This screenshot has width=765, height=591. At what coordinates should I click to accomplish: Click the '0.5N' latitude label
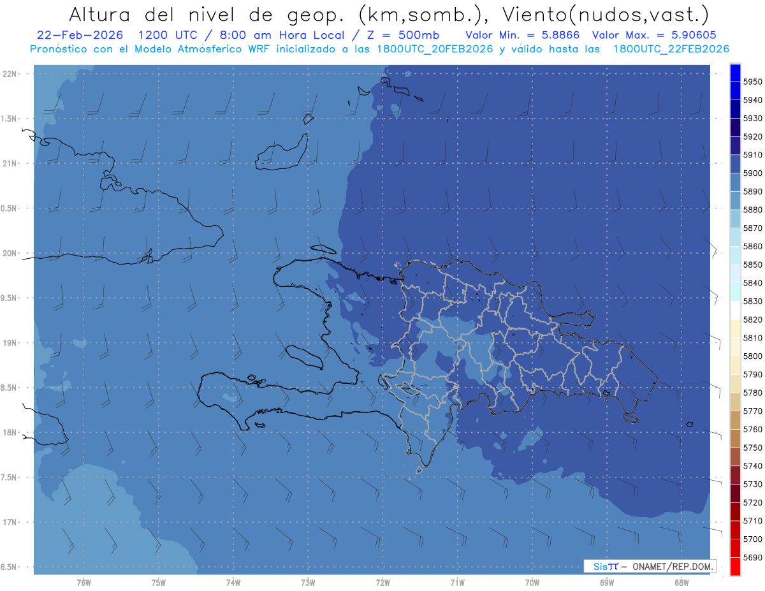pyautogui.click(x=9, y=208)
